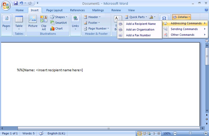209x136 pixels.
Task: Zoom out with the minus button
Action: [175, 133]
